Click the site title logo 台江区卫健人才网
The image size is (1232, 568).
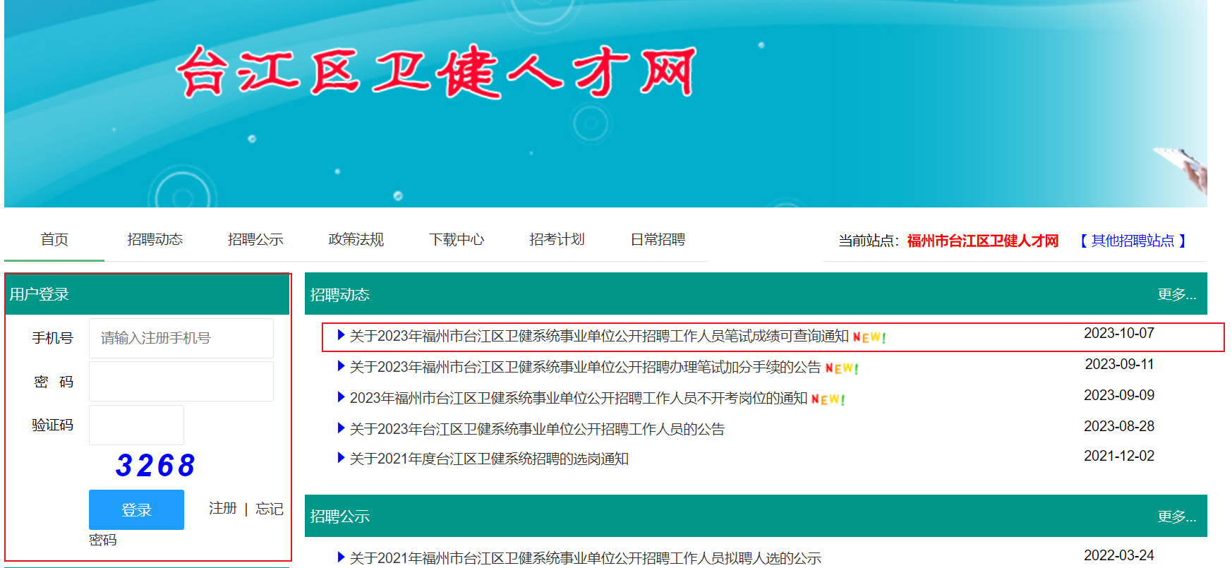[x=436, y=72]
